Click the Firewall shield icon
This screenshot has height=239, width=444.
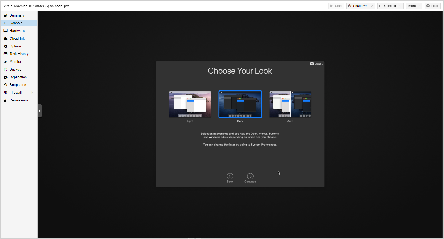(x=6, y=93)
